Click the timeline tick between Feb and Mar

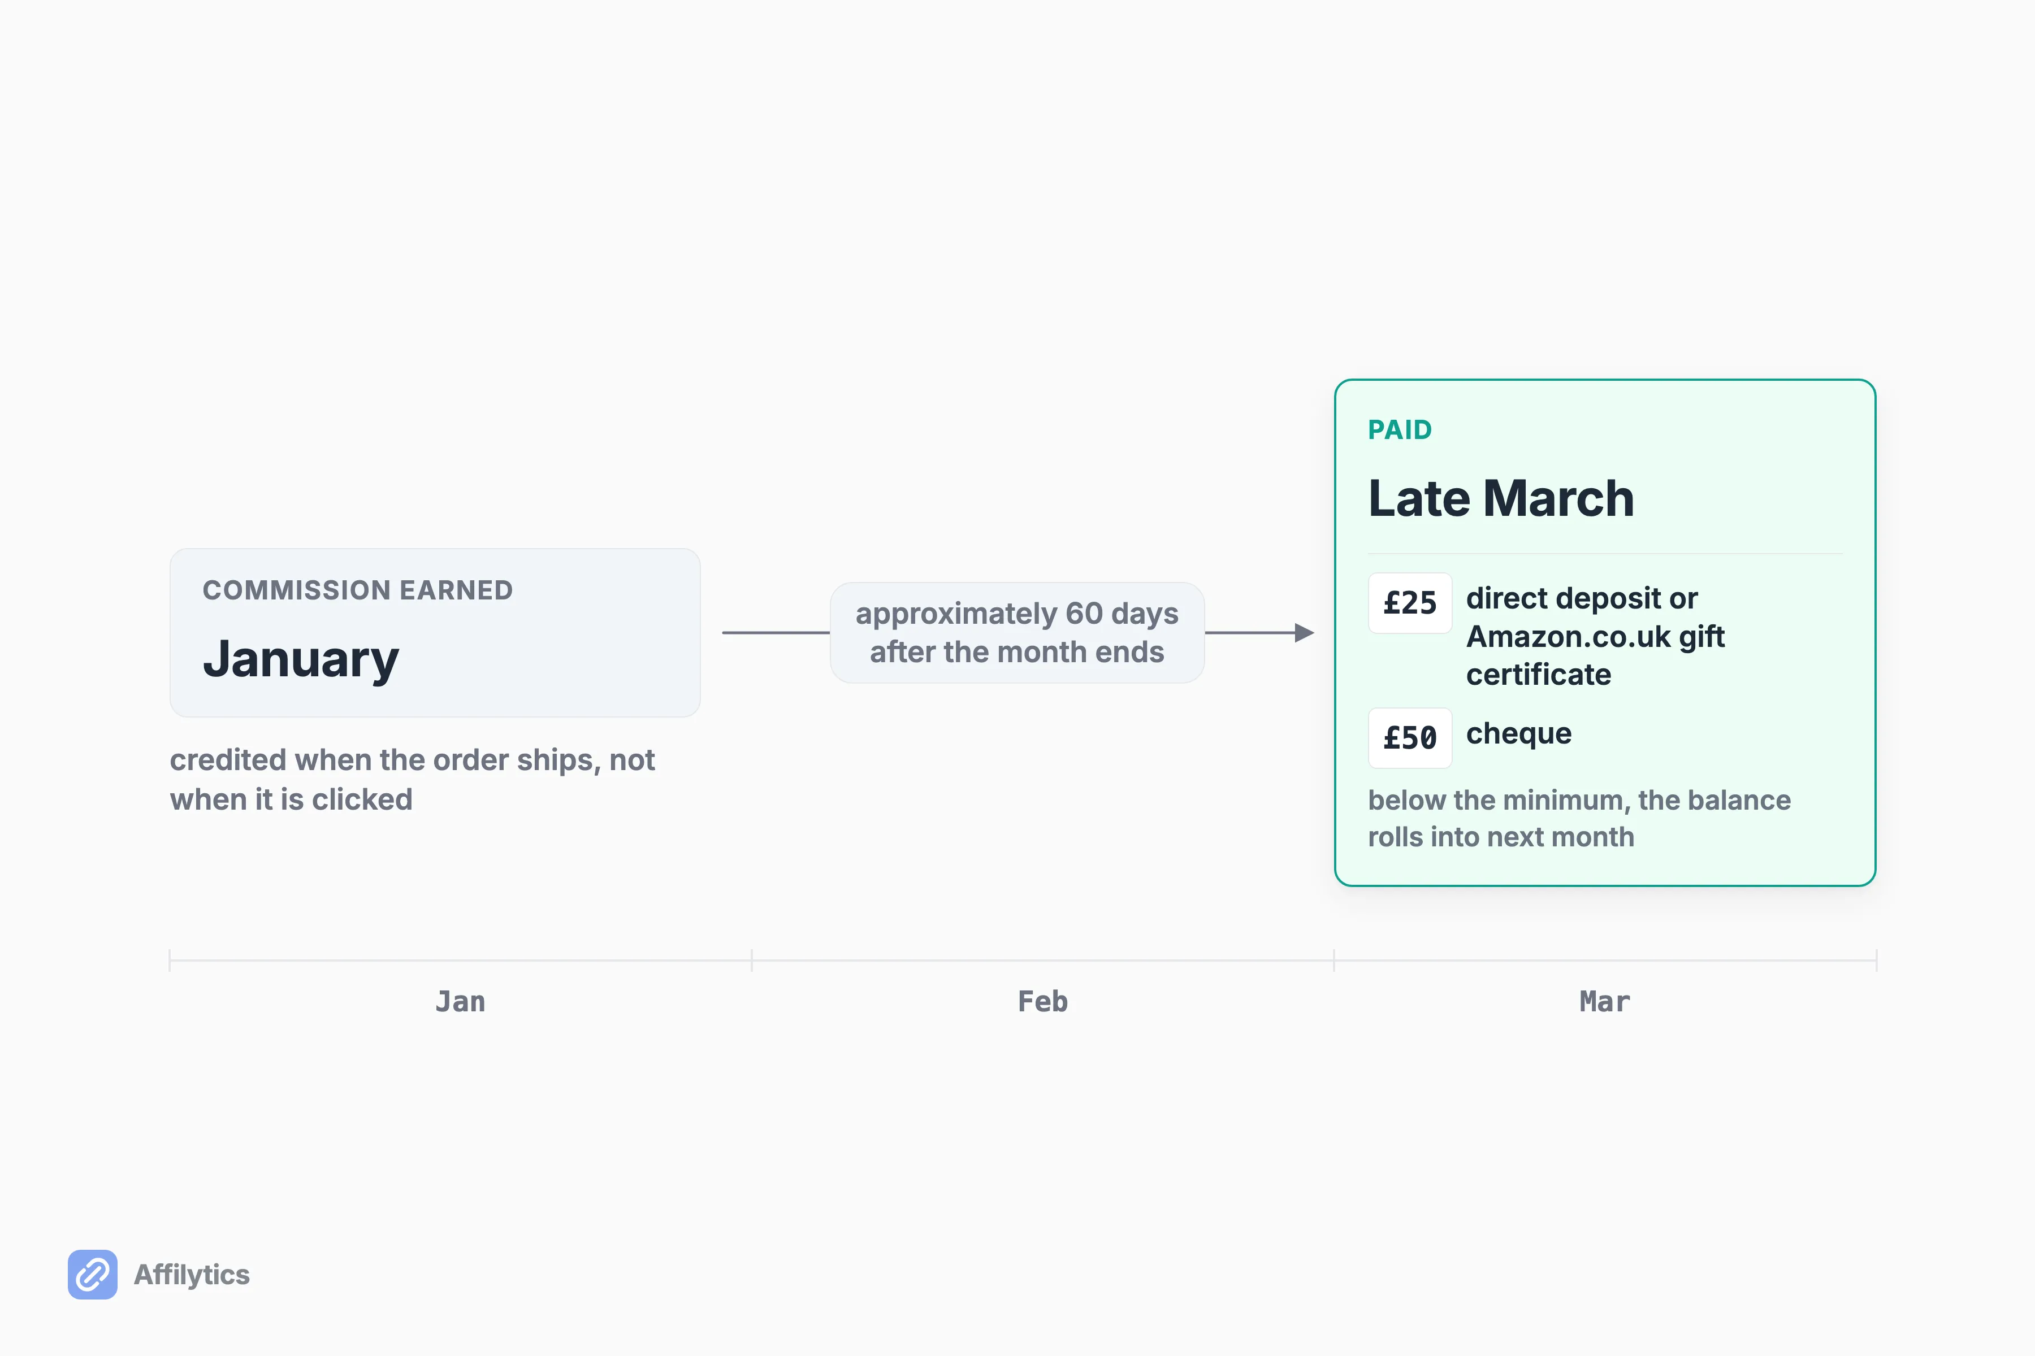(1334, 960)
